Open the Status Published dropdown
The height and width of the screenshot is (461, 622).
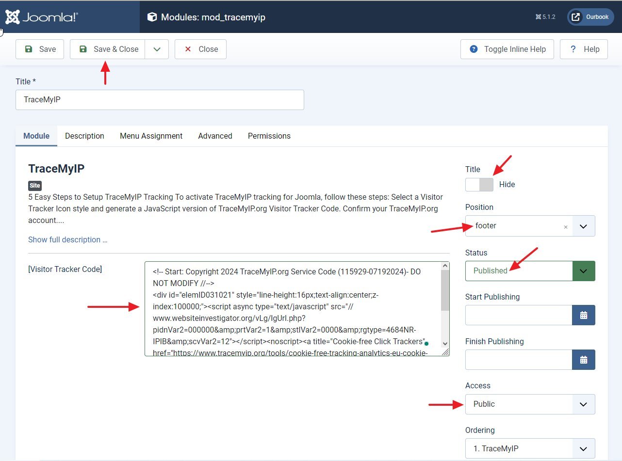pyautogui.click(x=530, y=271)
